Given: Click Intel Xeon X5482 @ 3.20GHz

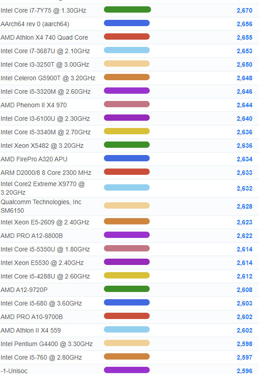Looking at the screenshot, I should click(x=42, y=146).
